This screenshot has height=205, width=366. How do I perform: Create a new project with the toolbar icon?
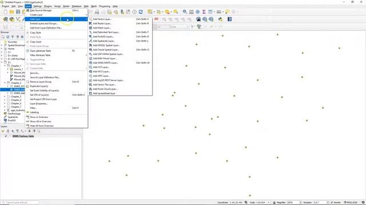(x=5, y=12)
